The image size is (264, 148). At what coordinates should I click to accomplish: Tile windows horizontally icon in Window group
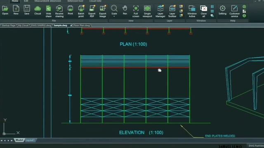point(212,11)
